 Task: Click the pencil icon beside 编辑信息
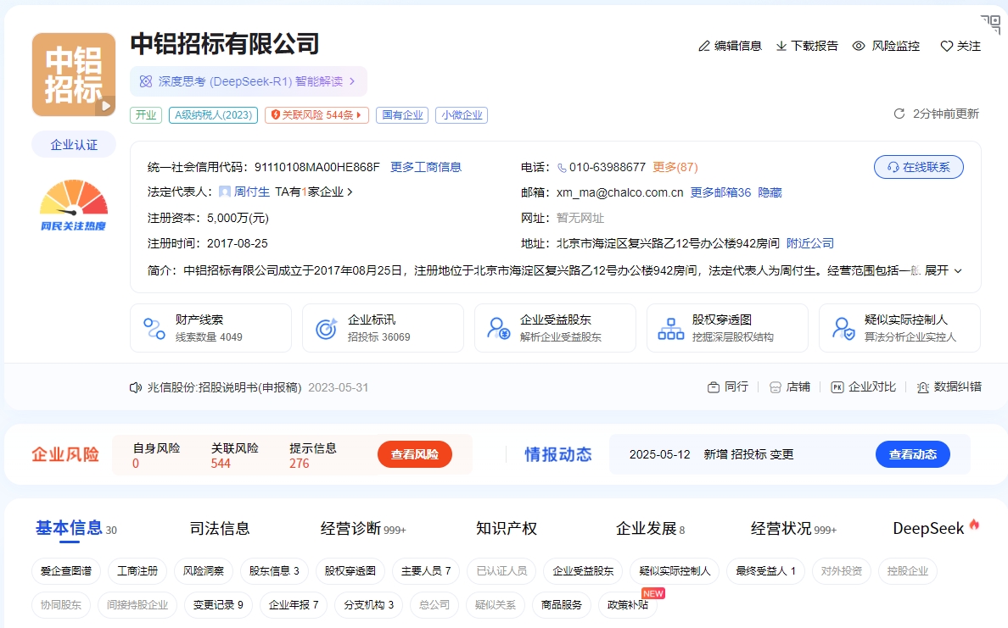704,47
